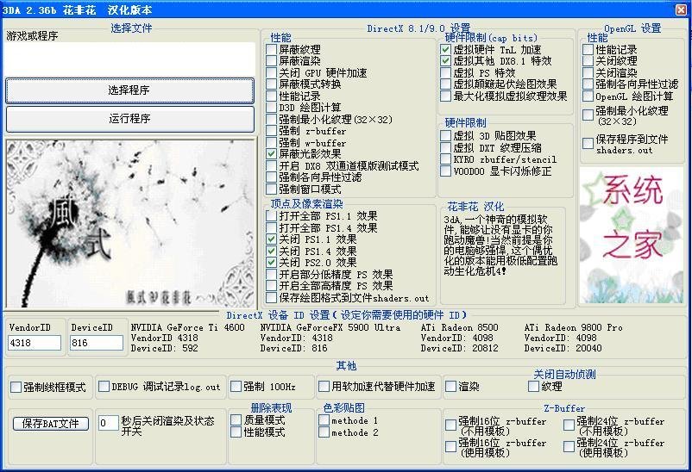Enable 质量模式 checkbox
Screen dimensions: 692x472
pyautogui.click(x=236, y=420)
